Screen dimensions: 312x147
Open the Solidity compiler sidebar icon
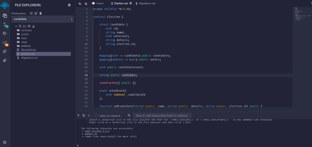coord(5,25)
